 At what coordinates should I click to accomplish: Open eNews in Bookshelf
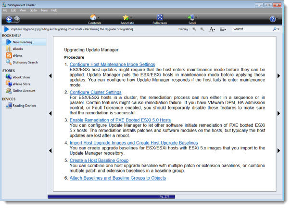pos(14,56)
